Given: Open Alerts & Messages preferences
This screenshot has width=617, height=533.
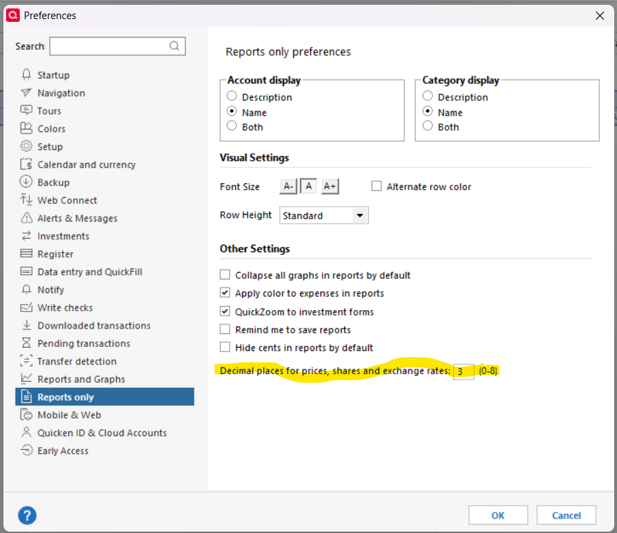Looking at the screenshot, I should click(x=77, y=218).
